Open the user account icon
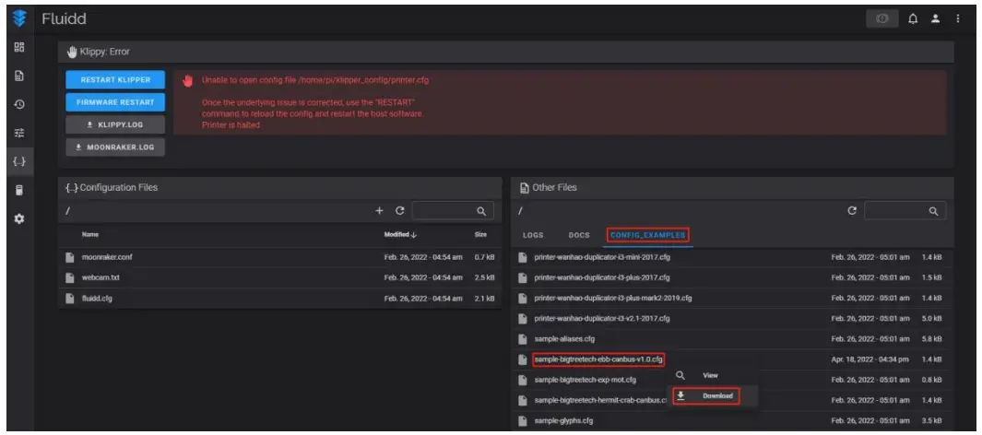Image resolution: width=982 pixels, height=435 pixels. coord(935,19)
